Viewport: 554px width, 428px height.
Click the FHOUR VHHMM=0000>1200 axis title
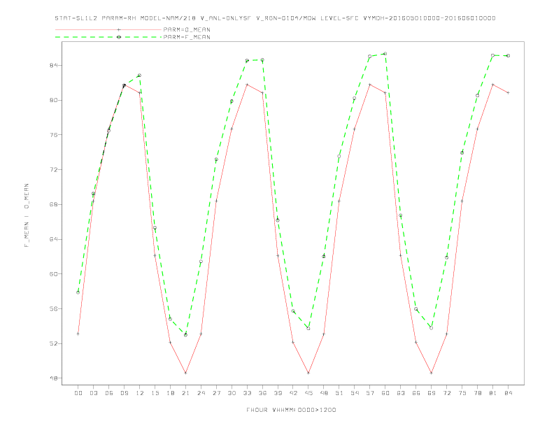[291, 410]
